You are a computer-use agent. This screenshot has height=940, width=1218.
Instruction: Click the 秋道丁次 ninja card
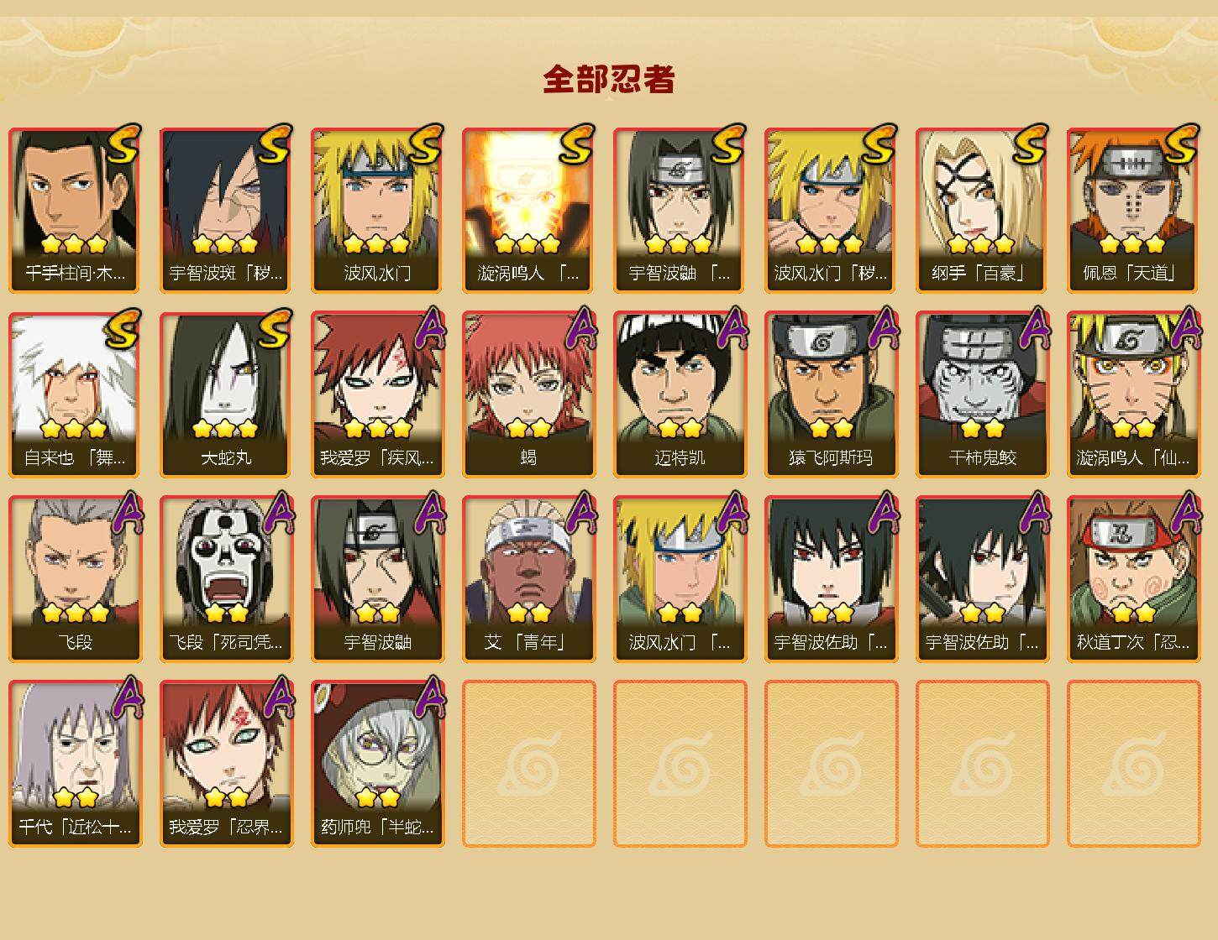coord(1134,579)
